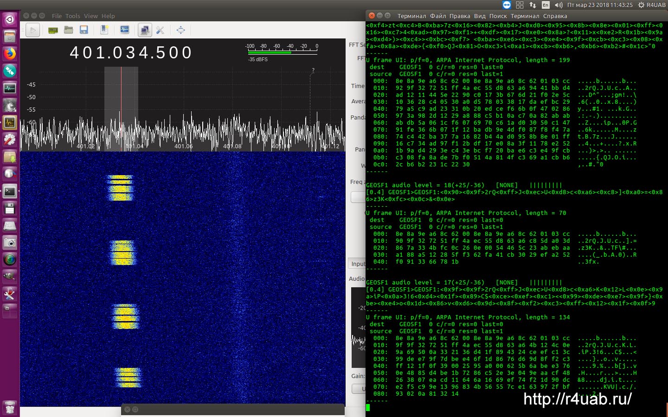
Task: Click the 401.08 frequency axis label
Action: click(232, 146)
